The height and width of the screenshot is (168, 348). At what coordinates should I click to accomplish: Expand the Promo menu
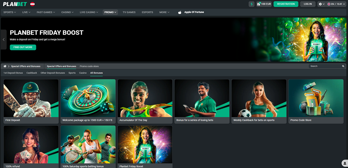(x=110, y=12)
